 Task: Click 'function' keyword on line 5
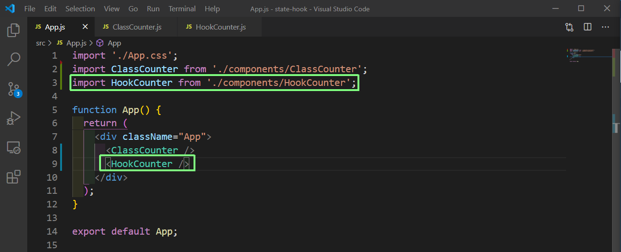[94, 110]
